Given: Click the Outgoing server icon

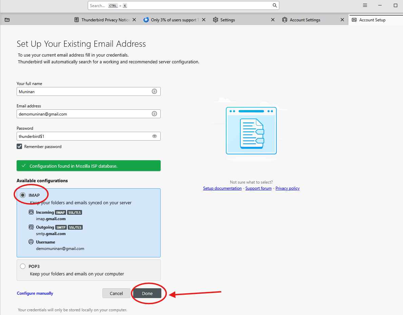Looking at the screenshot, I should click(31, 227).
